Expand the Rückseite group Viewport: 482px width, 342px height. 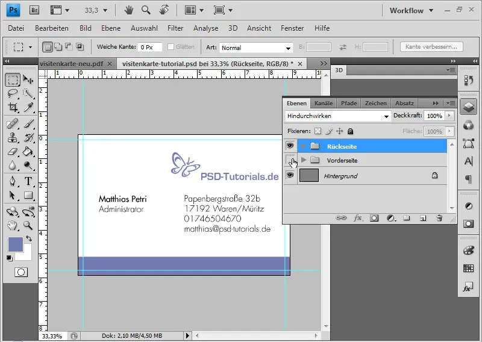(304, 146)
